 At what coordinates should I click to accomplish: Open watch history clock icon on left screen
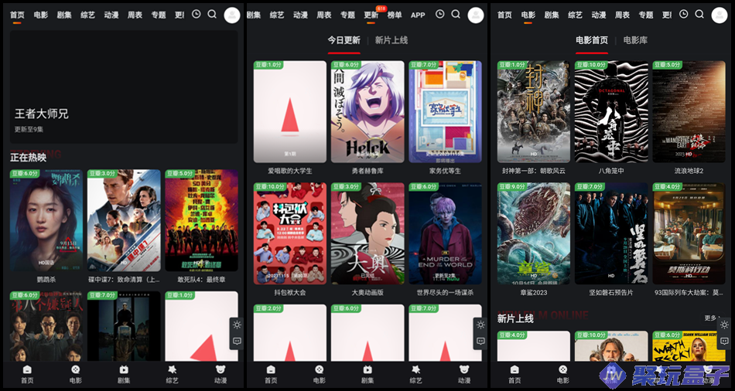pyautogui.click(x=197, y=14)
